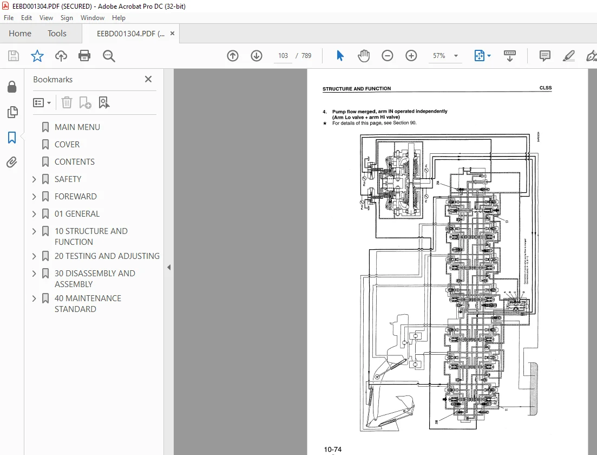This screenshot has height=455, width=597.
Task: Activate the hand pan tool
Action: coord(364,56)
